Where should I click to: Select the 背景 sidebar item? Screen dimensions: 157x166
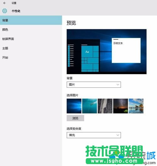(x=31, y=20)
